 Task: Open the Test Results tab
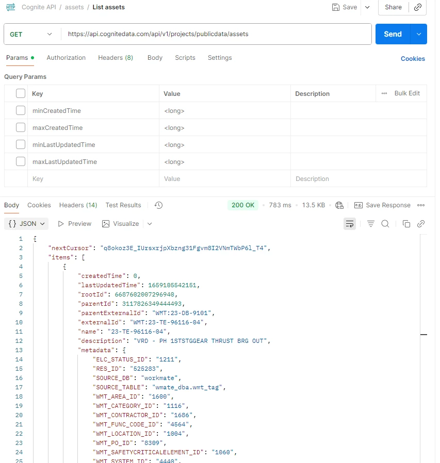(123, 205)
